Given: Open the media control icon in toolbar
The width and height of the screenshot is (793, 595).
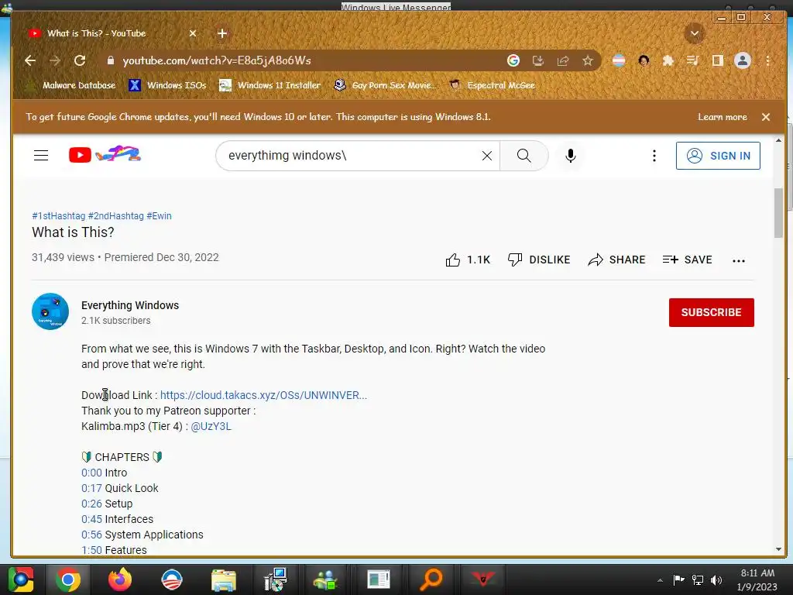Looking at the screenshot, I should 693,60.
